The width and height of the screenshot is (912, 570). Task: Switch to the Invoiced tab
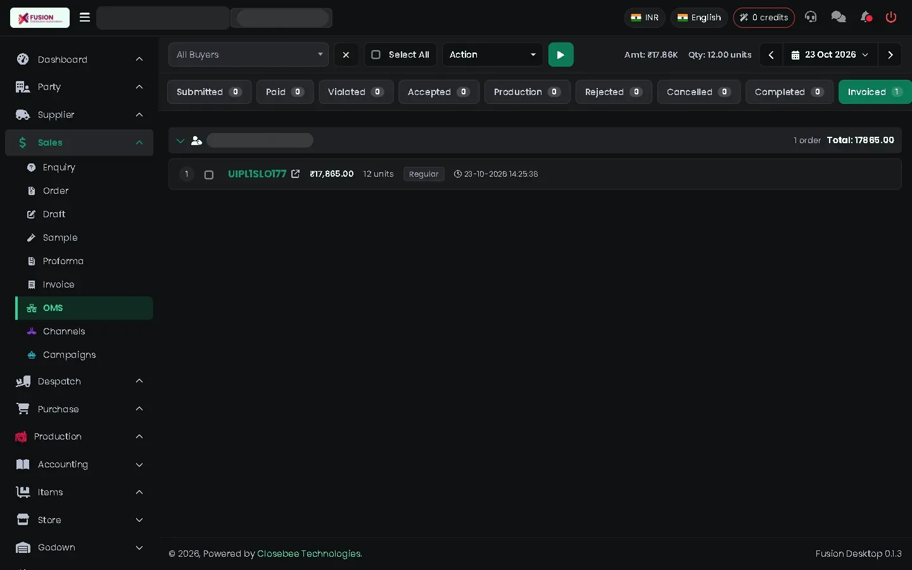(875, 92)
